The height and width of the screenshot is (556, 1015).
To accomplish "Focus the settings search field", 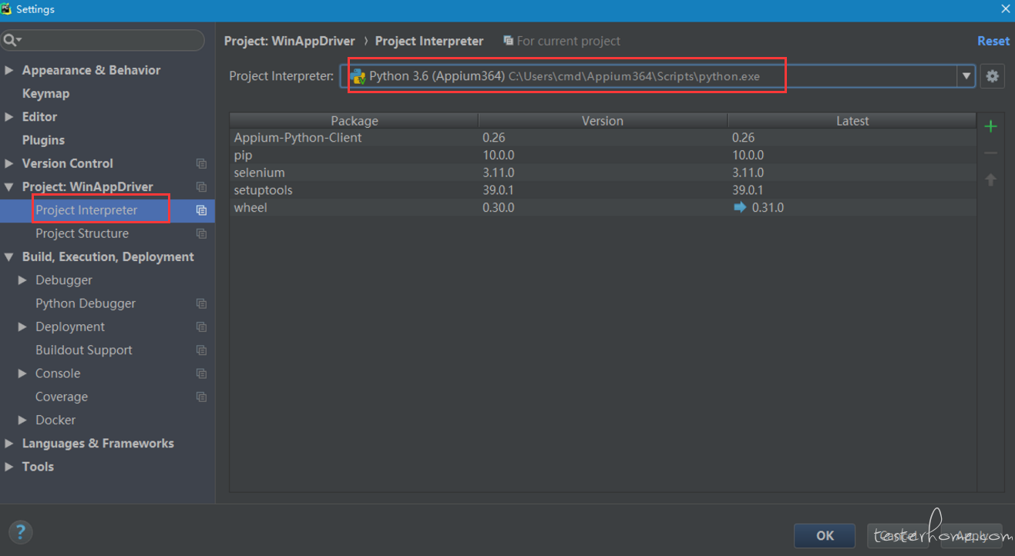I will coord(108,40).
